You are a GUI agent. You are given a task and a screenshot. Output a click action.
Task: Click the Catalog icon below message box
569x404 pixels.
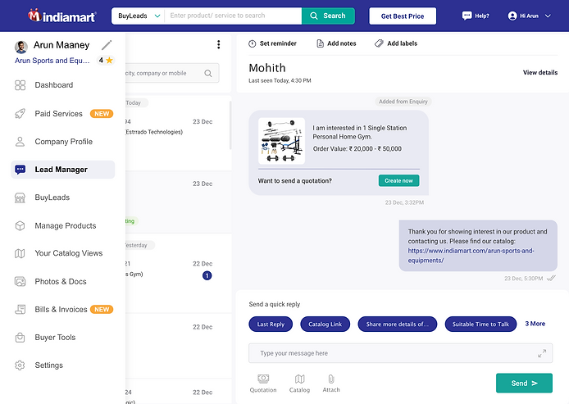pyautogui.click(x=300, y=379)
